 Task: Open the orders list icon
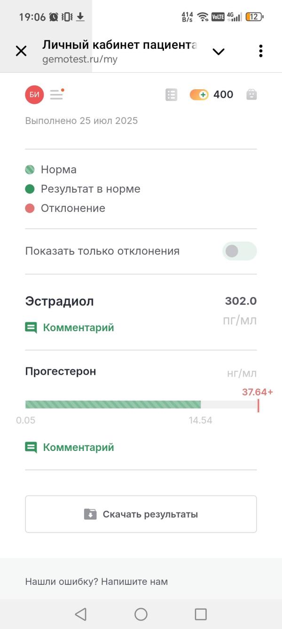click(171, 95)
